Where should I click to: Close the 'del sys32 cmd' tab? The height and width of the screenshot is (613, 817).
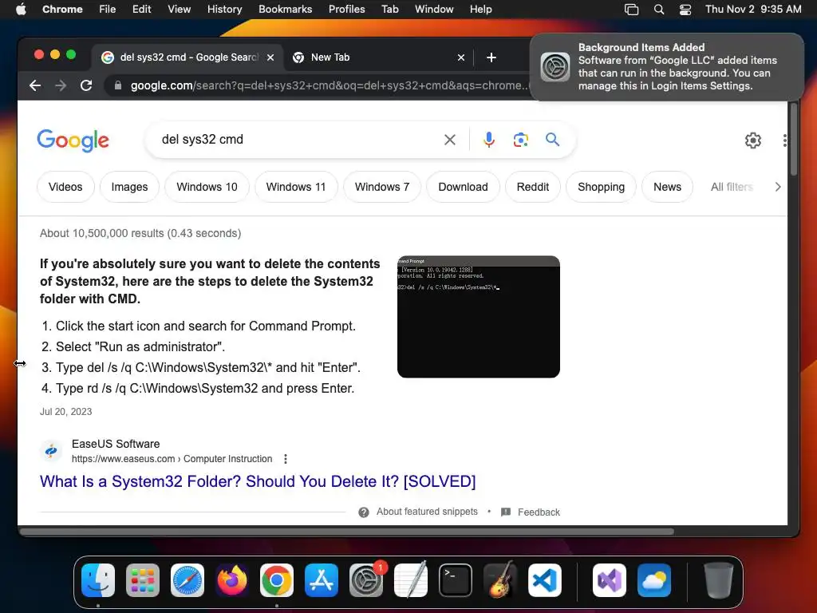[x=270, y=57]
